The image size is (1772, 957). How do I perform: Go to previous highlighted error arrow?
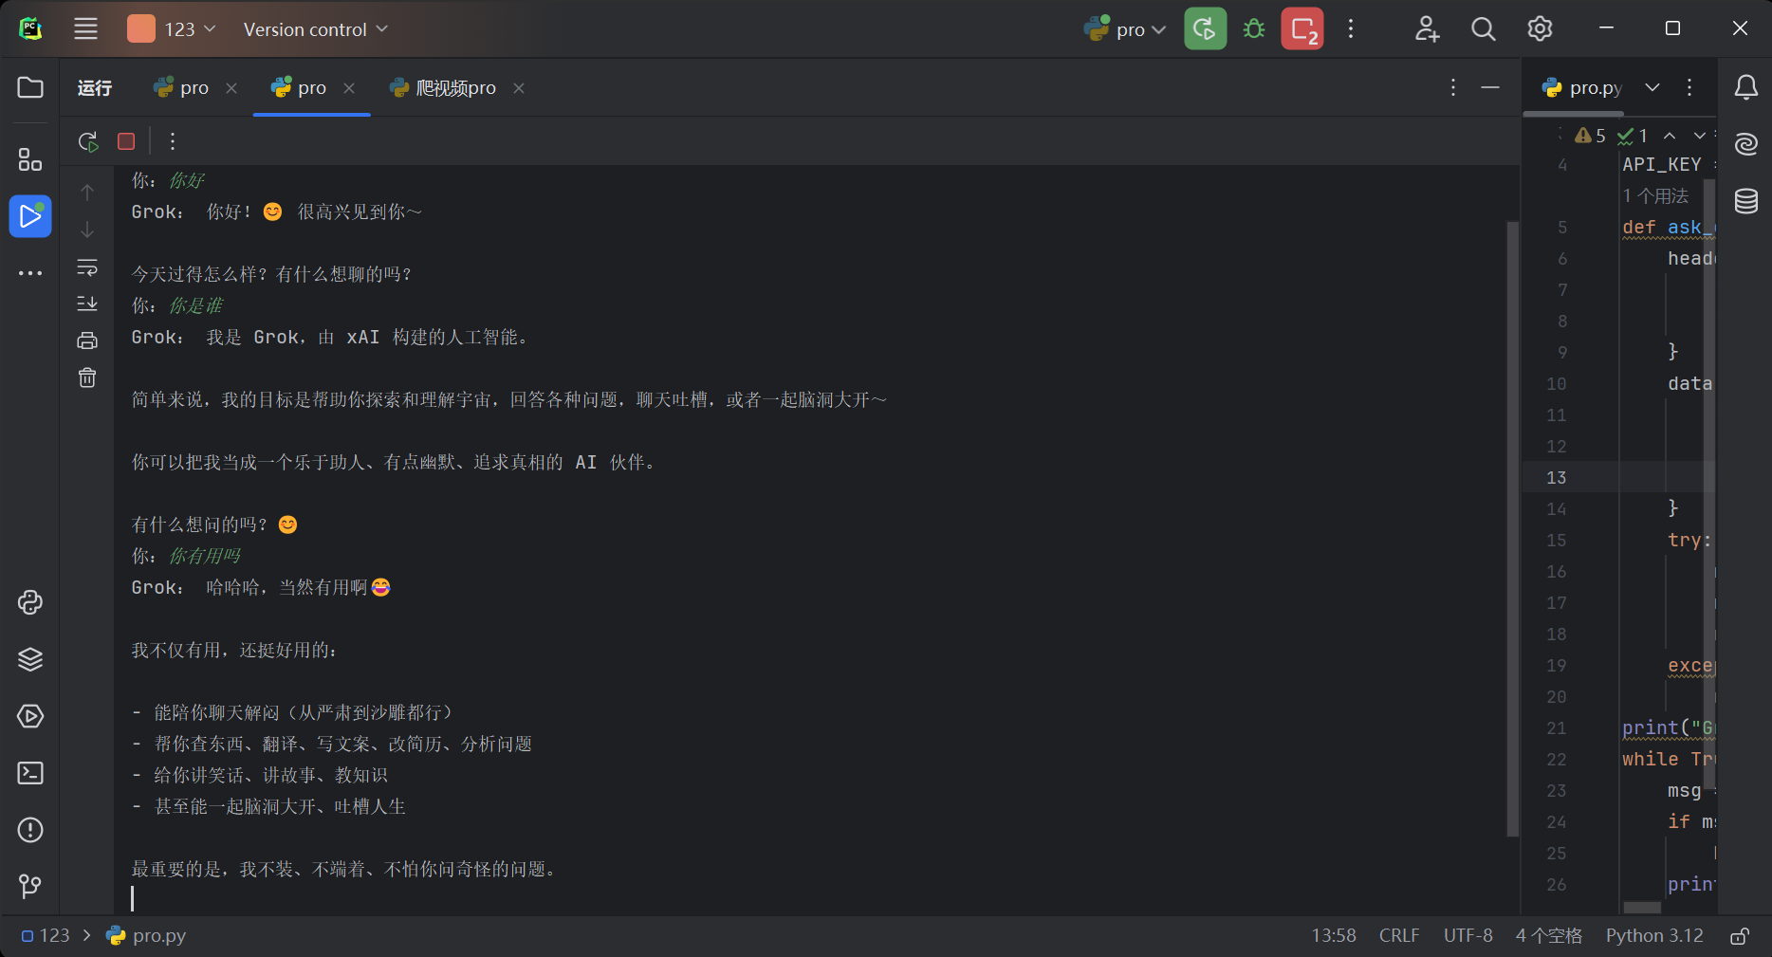click(1670, 136)
